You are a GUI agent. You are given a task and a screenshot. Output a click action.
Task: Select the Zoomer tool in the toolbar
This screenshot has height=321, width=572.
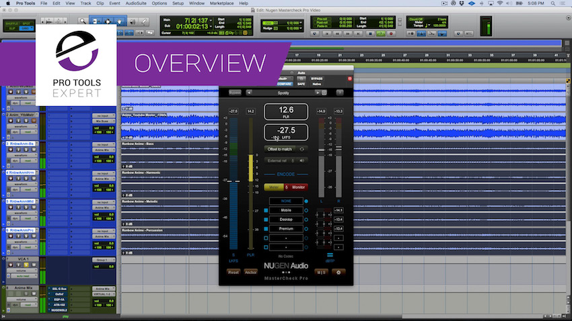[x=83, y=21]
